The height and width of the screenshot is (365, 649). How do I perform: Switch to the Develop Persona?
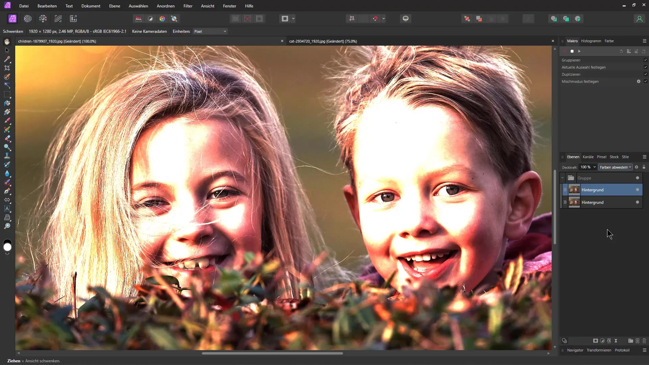(43, 19)
